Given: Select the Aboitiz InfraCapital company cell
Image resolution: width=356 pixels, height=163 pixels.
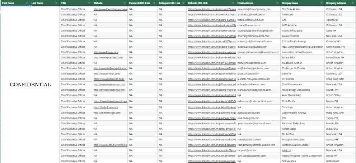Looking at the screenshot, I should [x=303, y=30].
